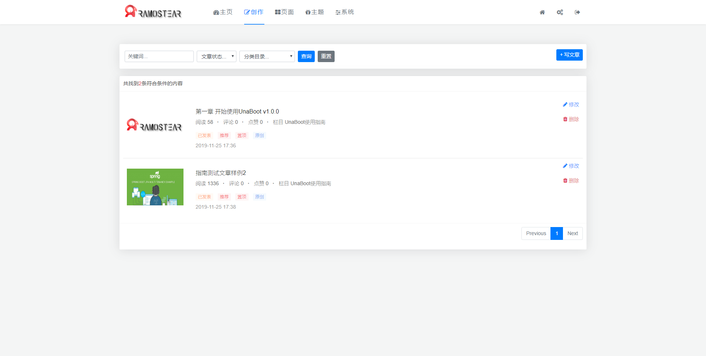The width and height of the screenshot is (706, 356).
Task: Click the 写文章 button
Action: (569, 55)
